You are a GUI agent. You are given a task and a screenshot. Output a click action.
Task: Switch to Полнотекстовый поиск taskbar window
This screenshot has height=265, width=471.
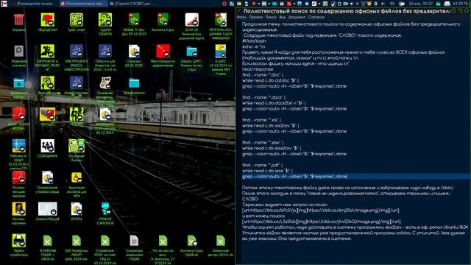83,4
